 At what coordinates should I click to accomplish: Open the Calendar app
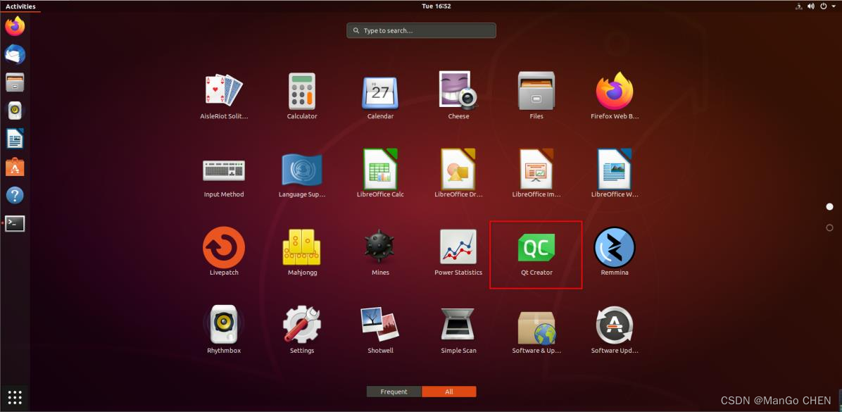[x=380, y=92]
